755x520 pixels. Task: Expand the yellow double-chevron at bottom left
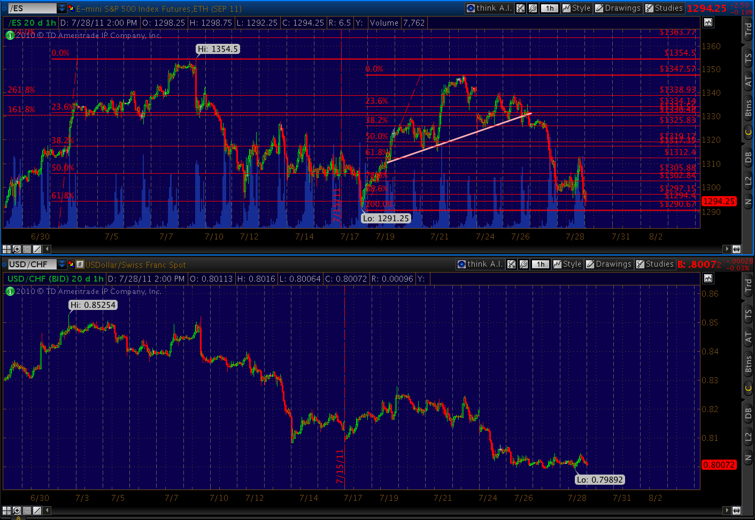18,517
